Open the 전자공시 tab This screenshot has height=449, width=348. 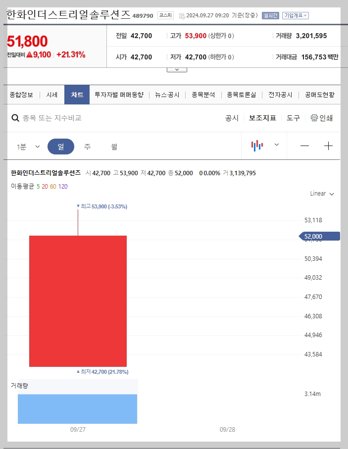click(280, 95)
